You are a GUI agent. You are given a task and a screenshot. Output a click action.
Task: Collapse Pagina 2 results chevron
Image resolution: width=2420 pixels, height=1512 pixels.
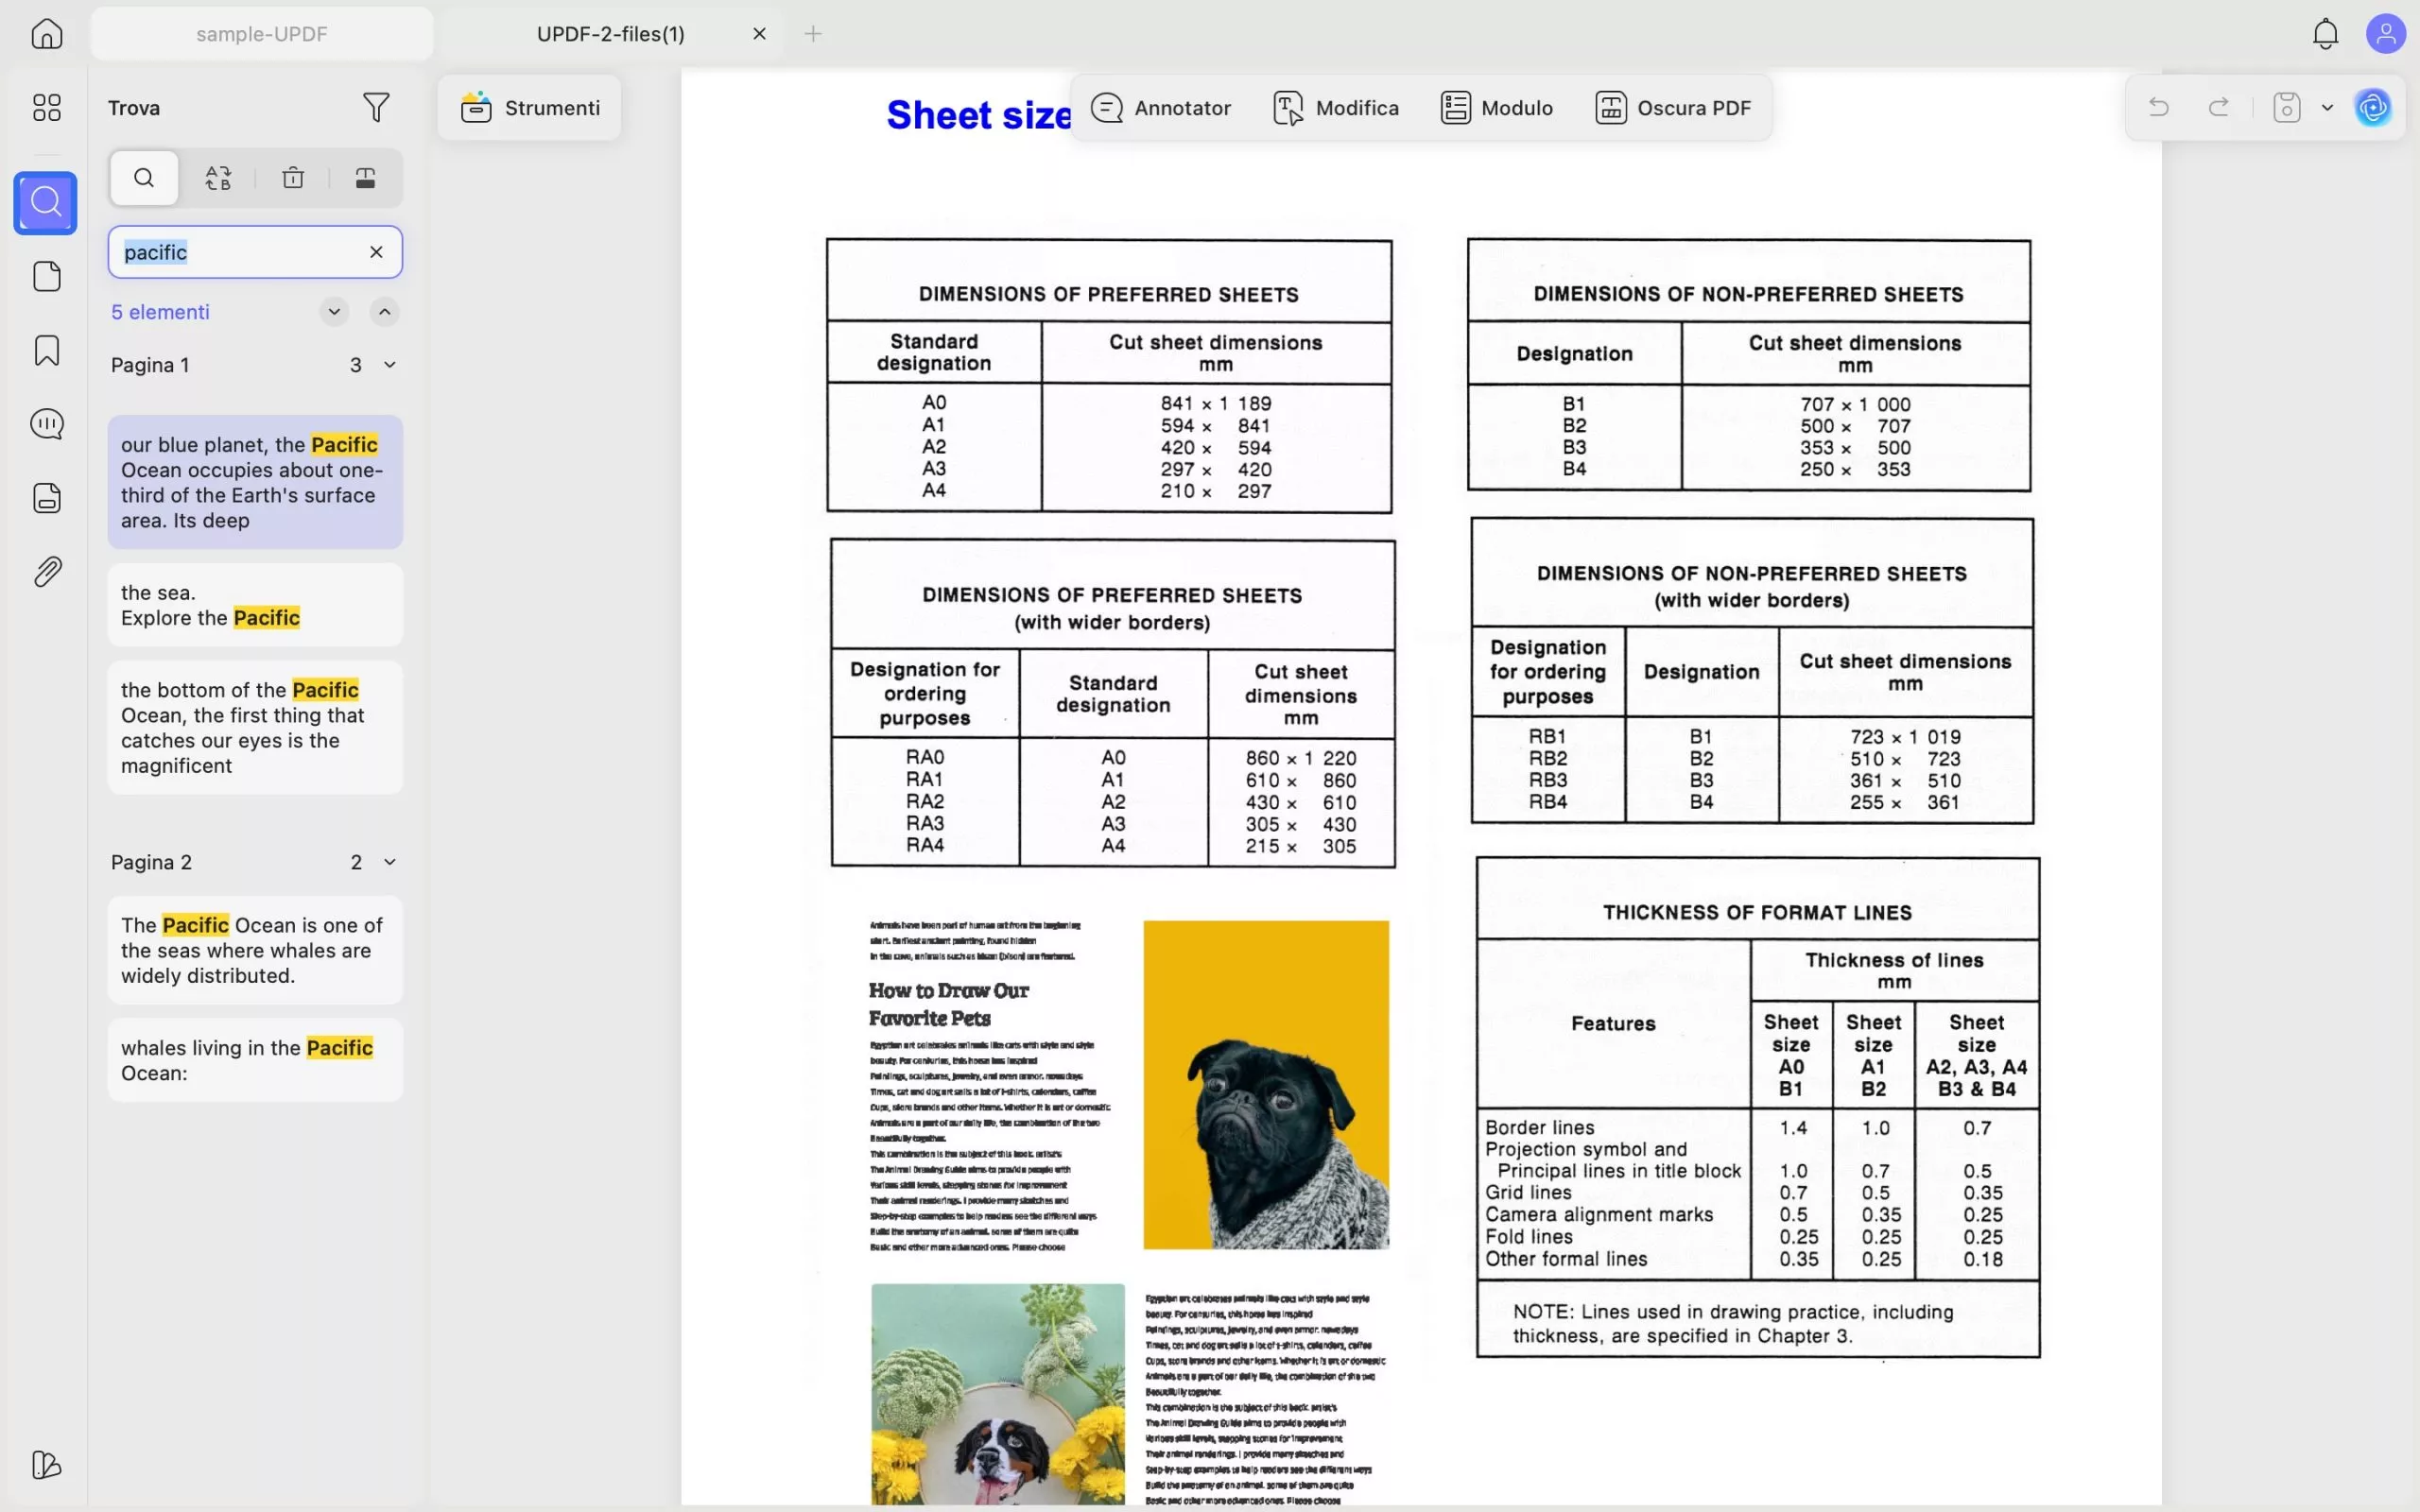click(x=390, y=862)
